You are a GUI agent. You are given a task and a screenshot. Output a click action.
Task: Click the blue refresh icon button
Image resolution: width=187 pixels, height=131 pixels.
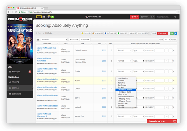pos(176,33)
